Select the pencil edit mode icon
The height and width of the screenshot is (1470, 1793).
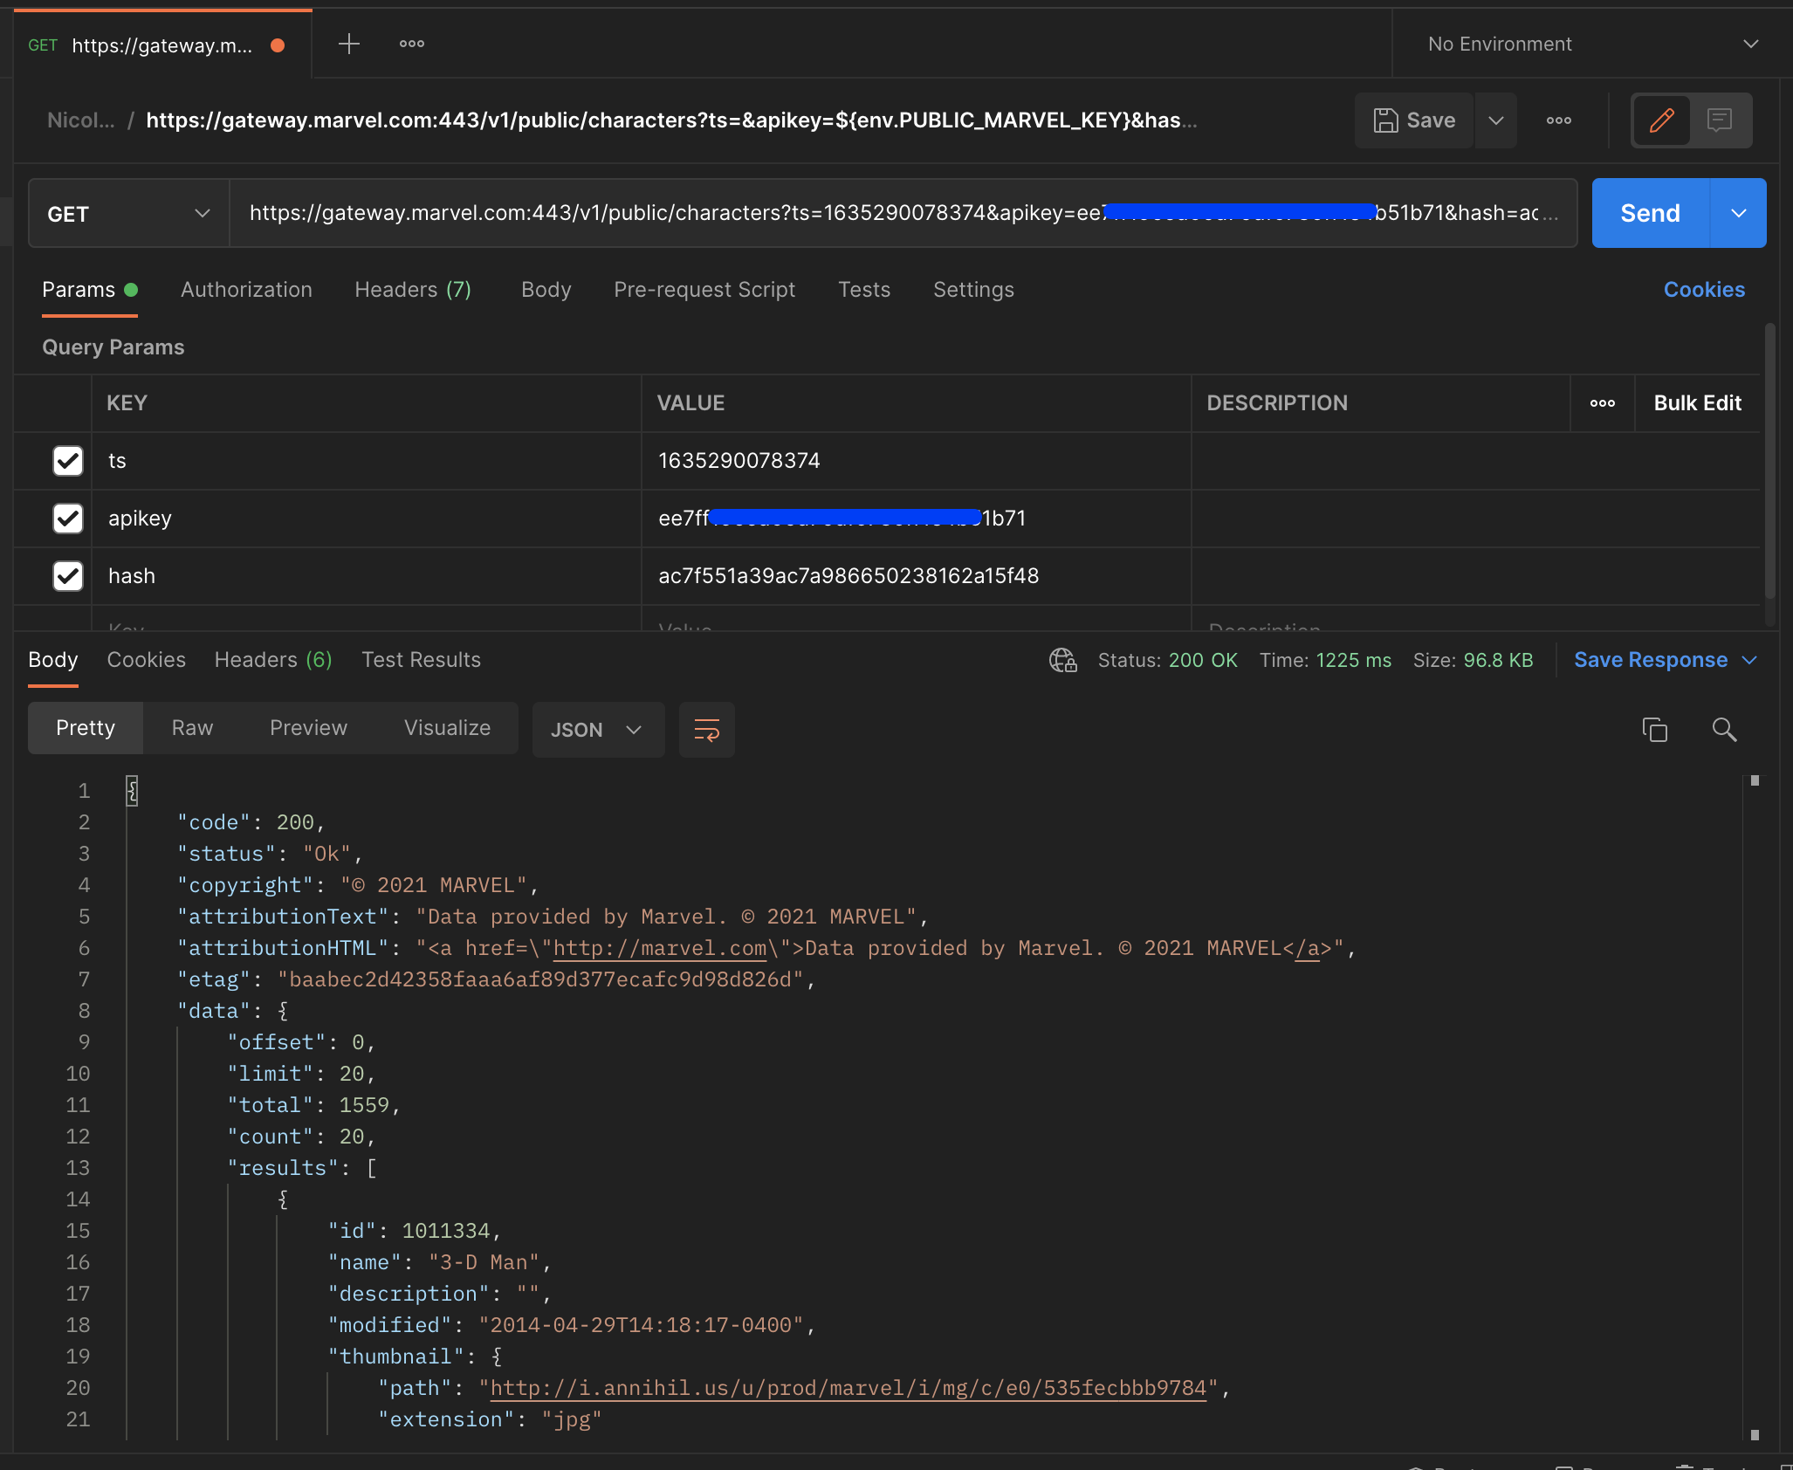pyautogui.click(x=1661, y=120)
